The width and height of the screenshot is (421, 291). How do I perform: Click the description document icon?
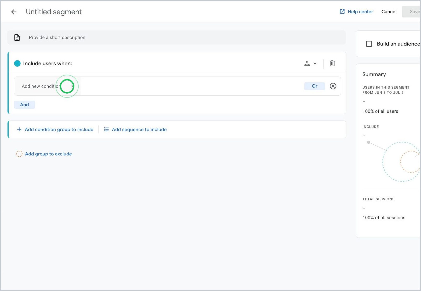(x=17, y=38)
